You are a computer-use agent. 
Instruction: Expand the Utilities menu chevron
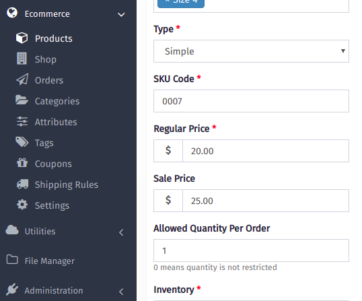[121, 232]
